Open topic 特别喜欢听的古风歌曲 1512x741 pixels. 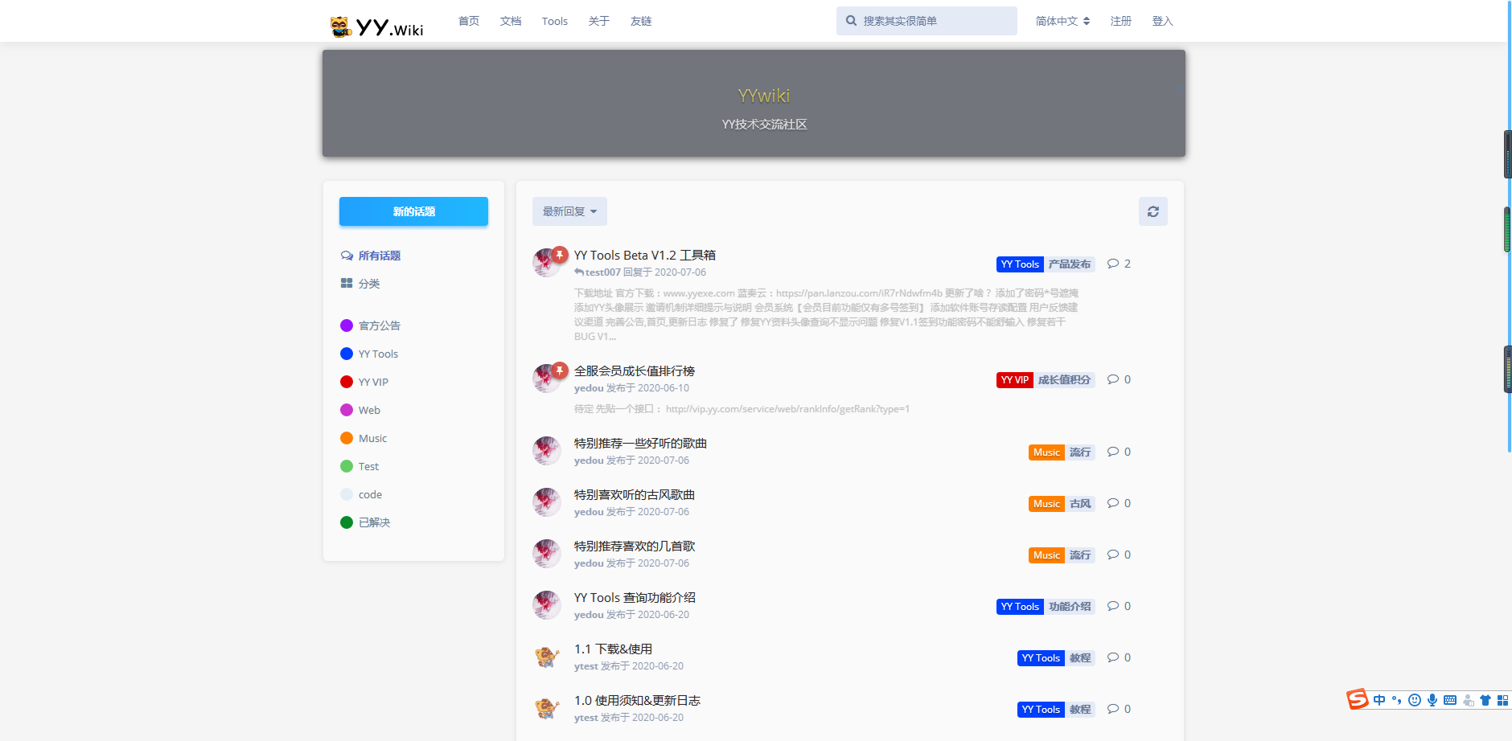coord(635,494)
